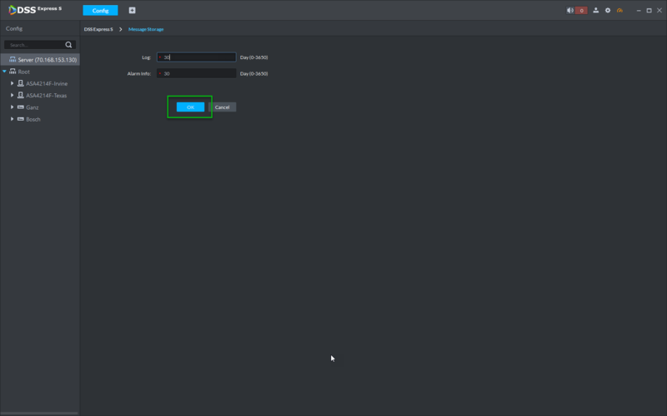Click the DSS Express S logo
This screenshot has width=667, height=416.
pos(35,9)
